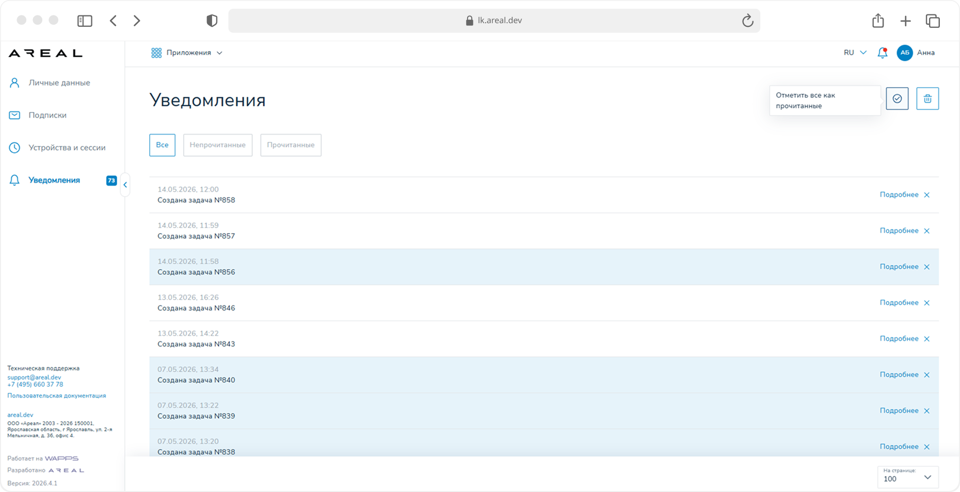This screenshot has width=960, height=492.
Task: Click the browser sidebar toggle icon
Action: 85,21
